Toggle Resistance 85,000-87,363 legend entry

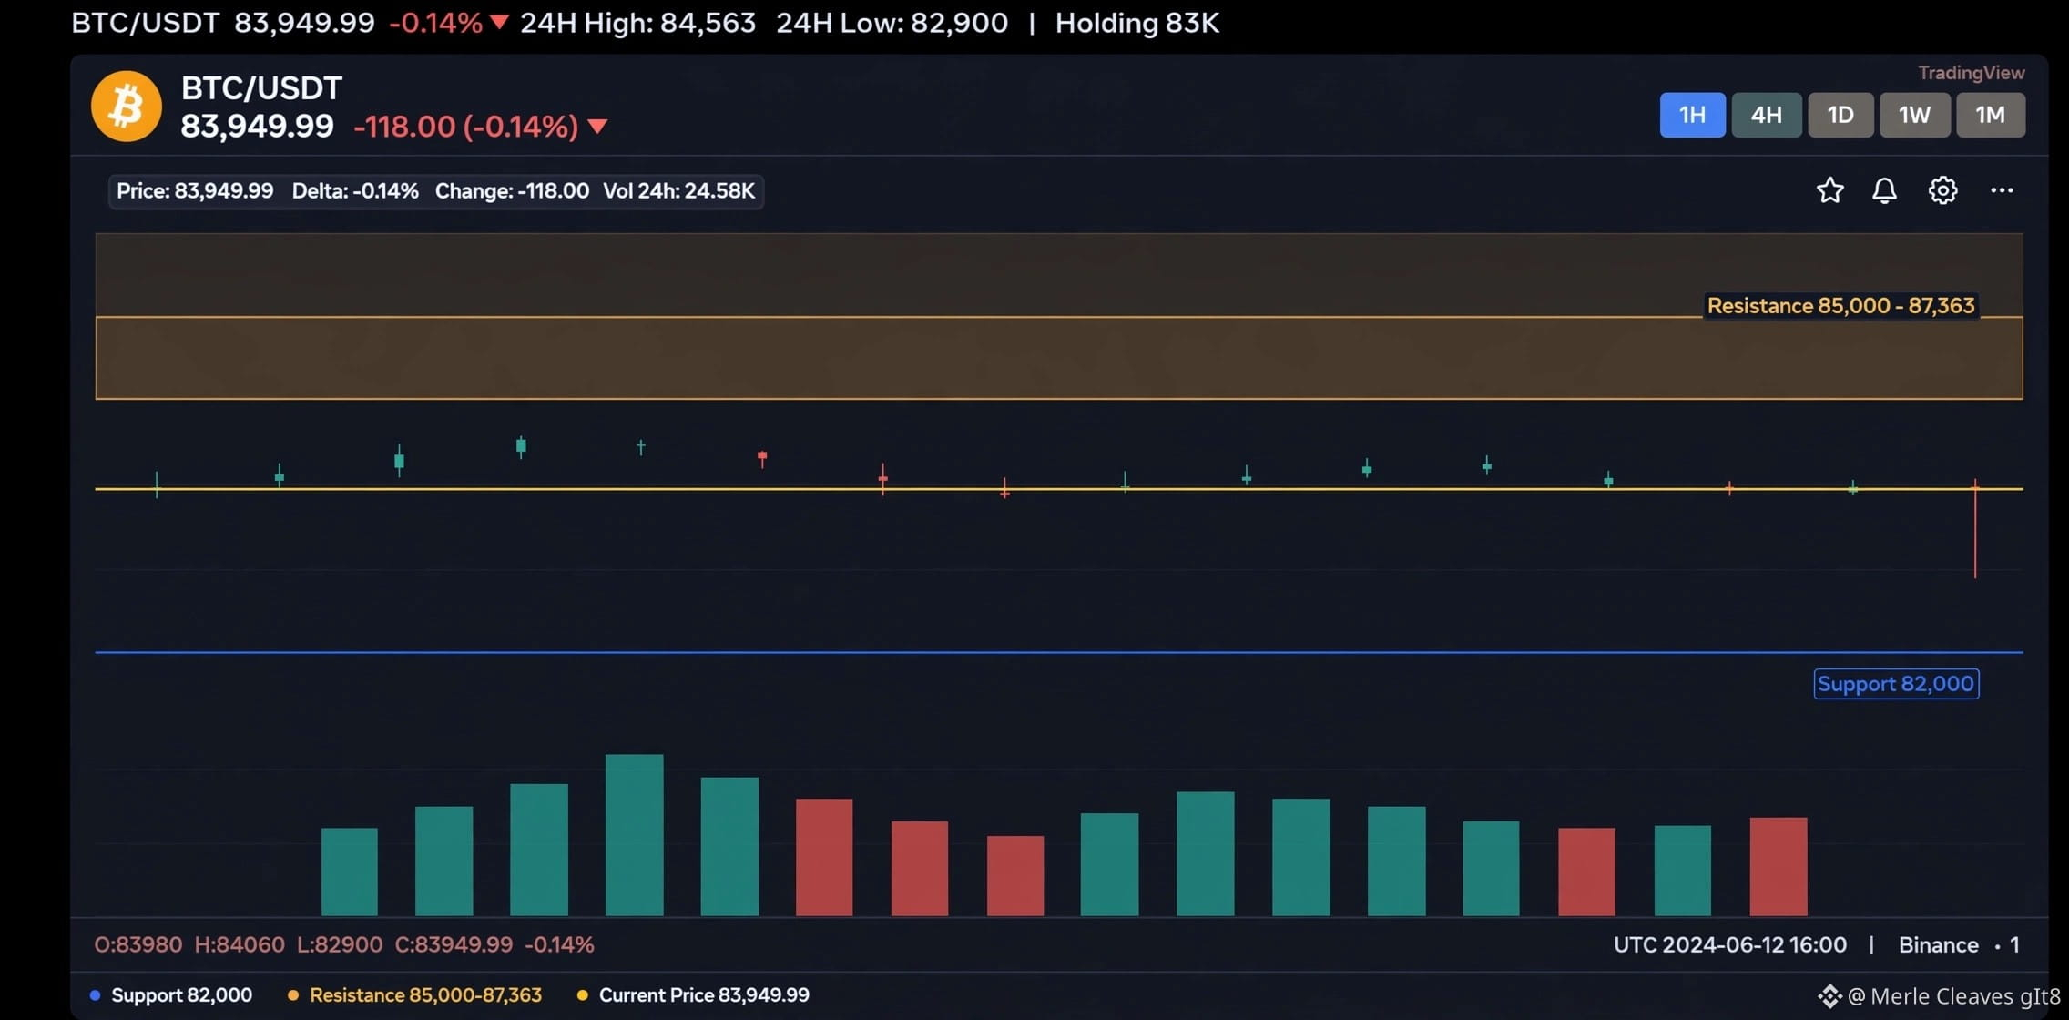[x=415, y=995]
